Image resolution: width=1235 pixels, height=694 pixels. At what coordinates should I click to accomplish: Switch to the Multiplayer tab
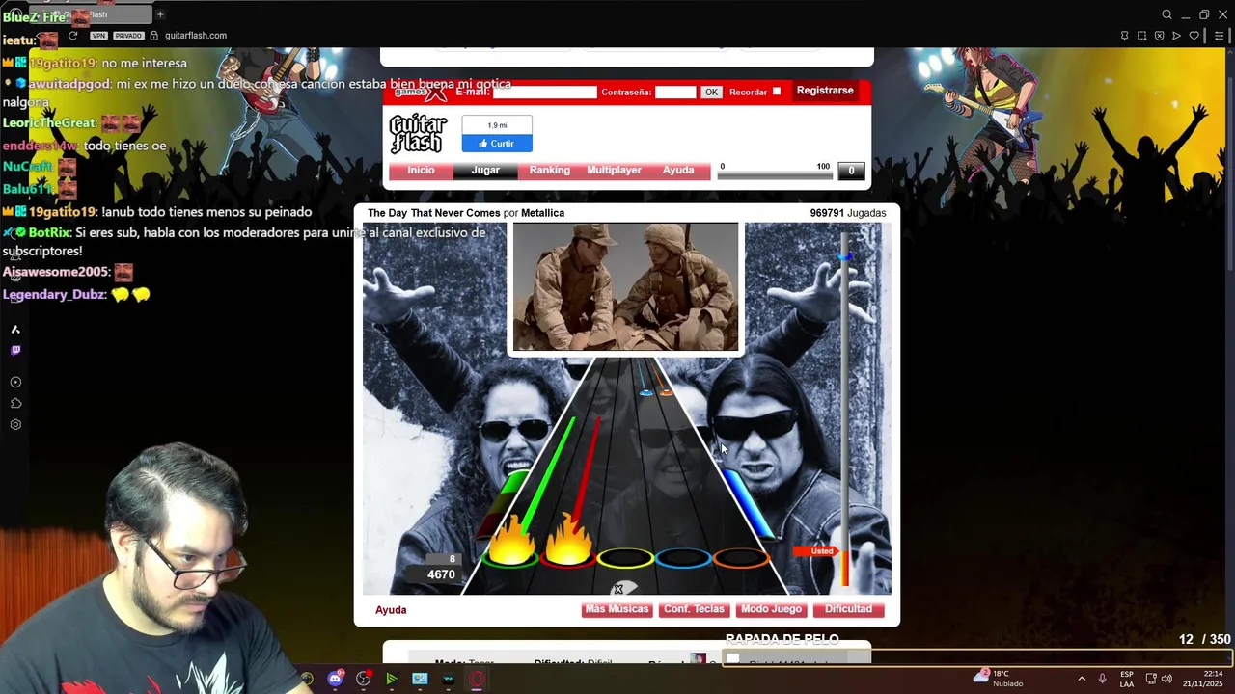pyautogui.click(x=614, y=171)
